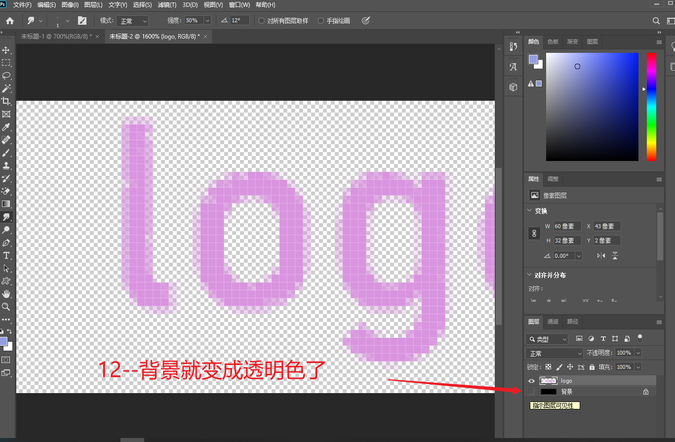Viewport: 675px width, 442px height.
Task: Enable 手指绘画 checkbox
Action: (321, 21)
